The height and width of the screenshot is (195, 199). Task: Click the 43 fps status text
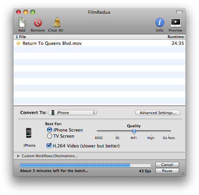click(x=145, y=171)
